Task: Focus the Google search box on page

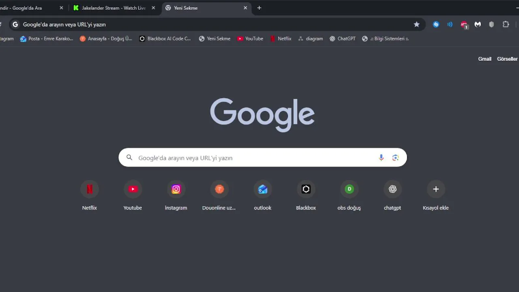Action: (x=263, y=157)
